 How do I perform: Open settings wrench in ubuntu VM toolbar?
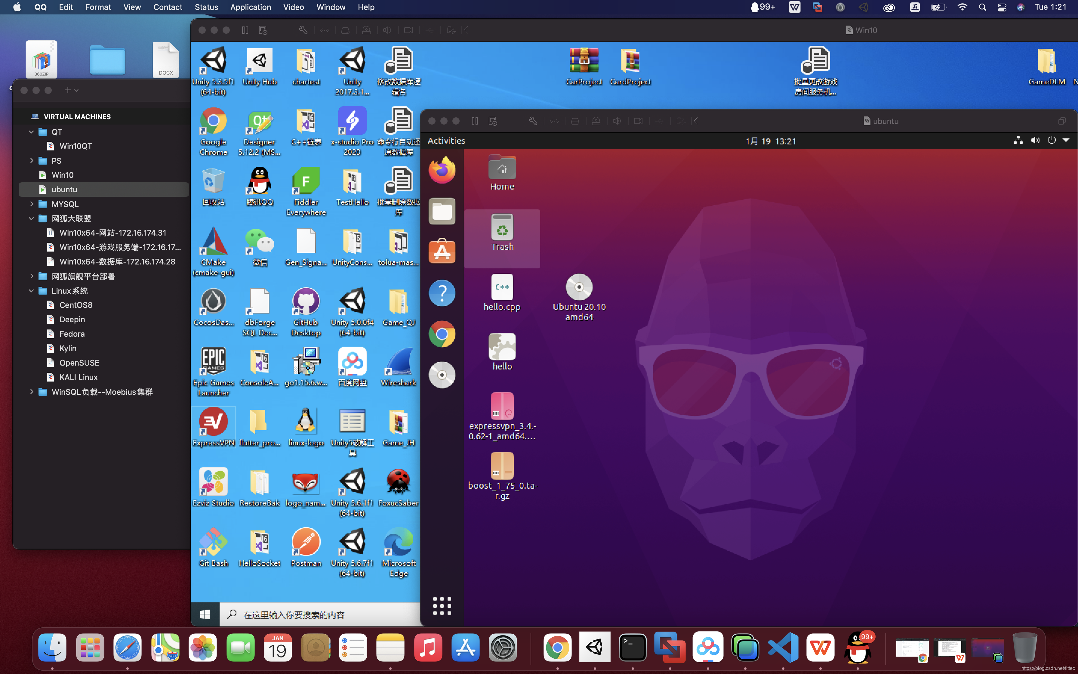click(533, 121)
